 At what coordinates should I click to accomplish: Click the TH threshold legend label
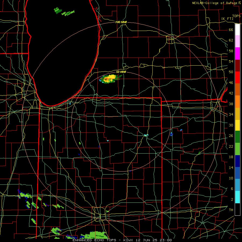[231, 210]
